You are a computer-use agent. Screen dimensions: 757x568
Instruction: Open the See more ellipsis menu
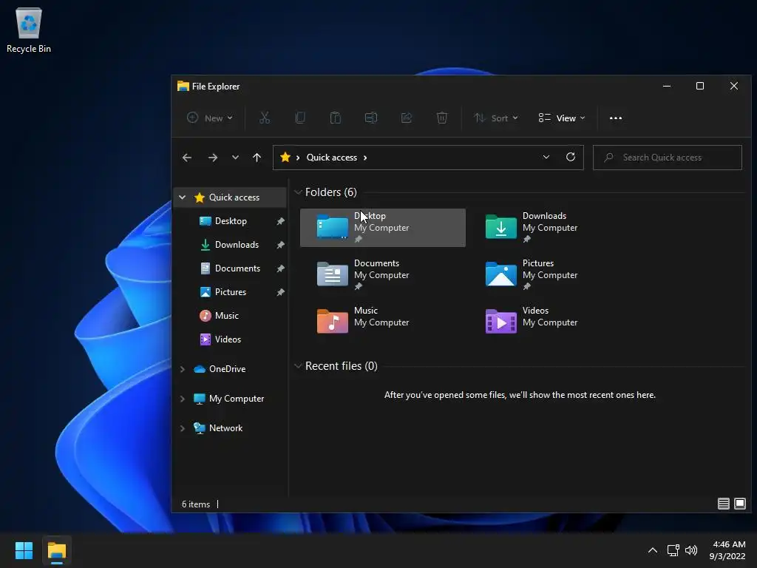[616, 118]
